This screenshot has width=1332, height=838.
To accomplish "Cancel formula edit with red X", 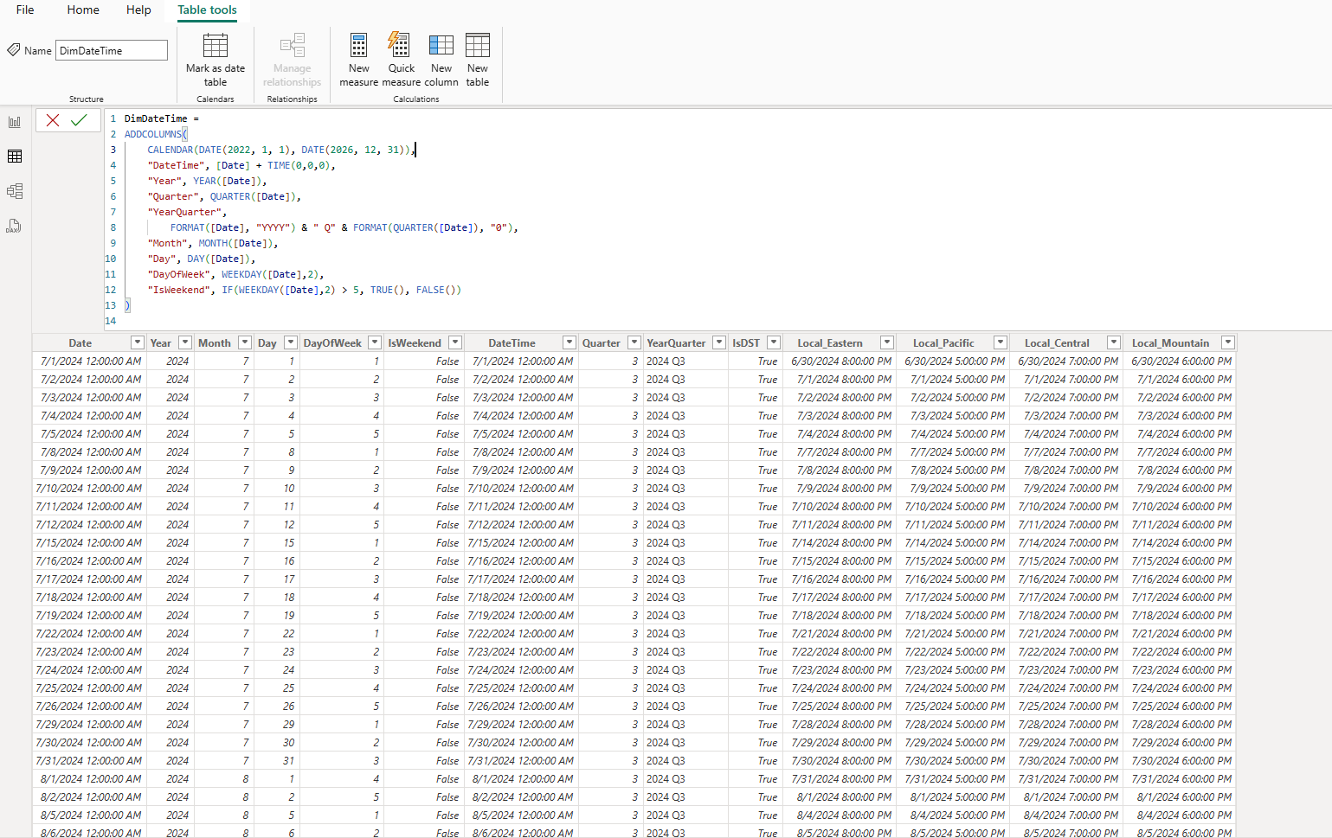I will click(x=53, y=120).
